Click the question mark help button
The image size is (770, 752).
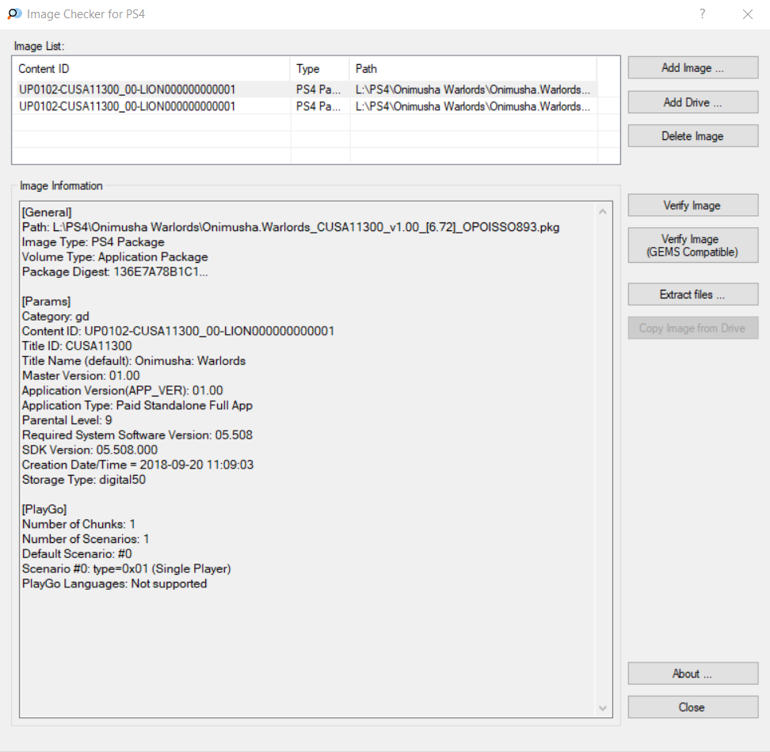click(703, 14)
